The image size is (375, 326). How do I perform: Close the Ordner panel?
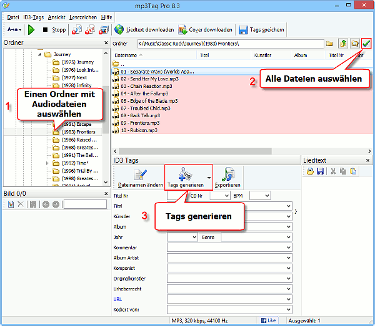click(106, 42)
